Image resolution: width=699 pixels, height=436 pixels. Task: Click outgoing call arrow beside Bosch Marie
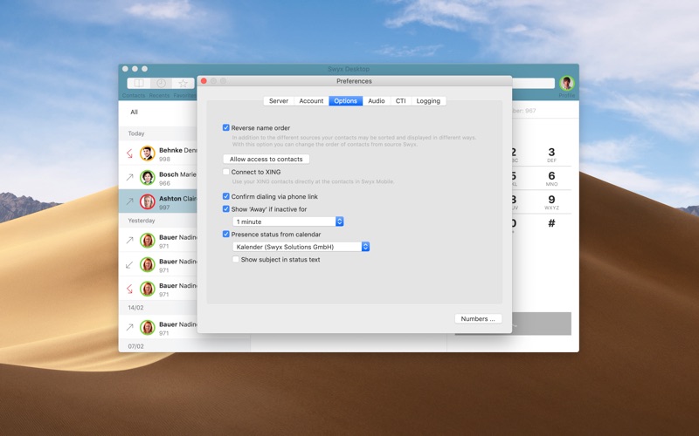[x=129, y=177]
